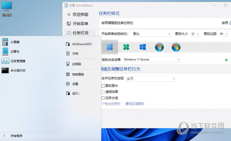Open Control Panel (控制面板) entry
This screenshot has height=141, width=231.
click(x=75, y=75)
